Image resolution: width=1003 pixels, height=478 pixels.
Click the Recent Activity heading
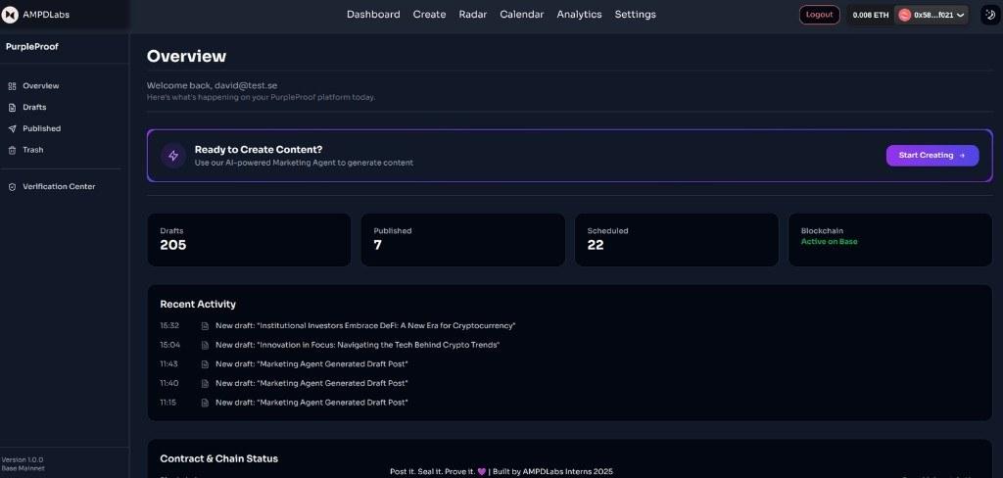(198, 304)
